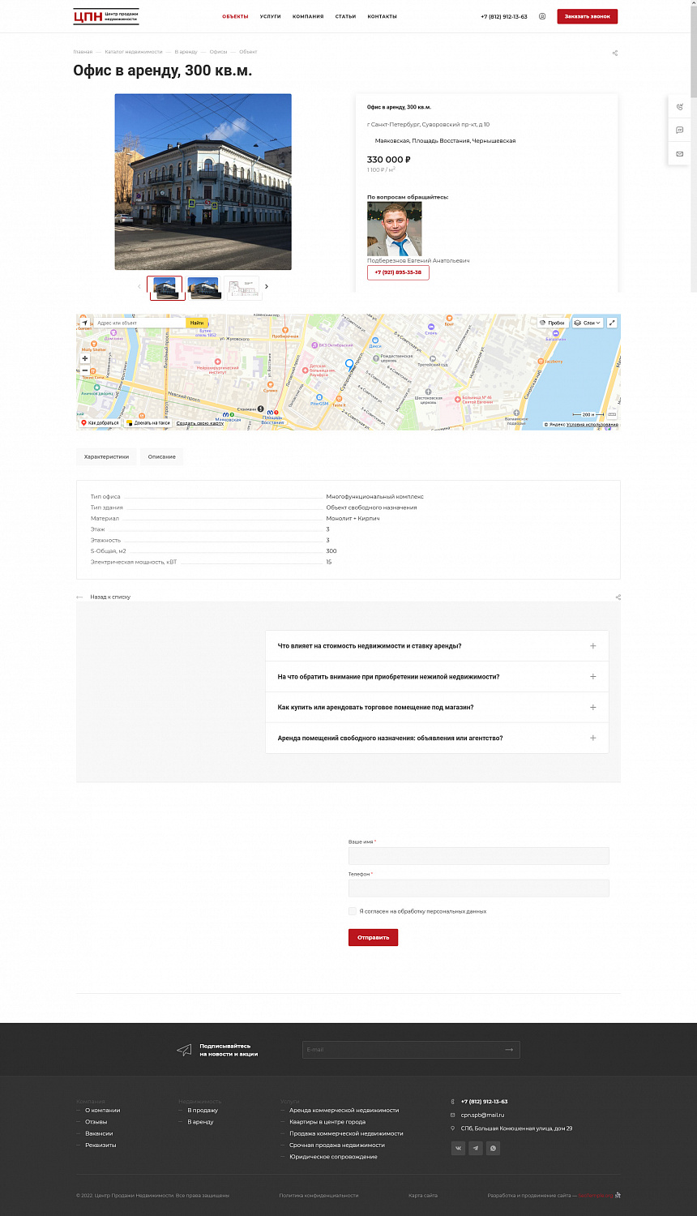The image size is (697, 1216).
Task: Open Политика конфиденциальности link
Action: coord(319,1196)
